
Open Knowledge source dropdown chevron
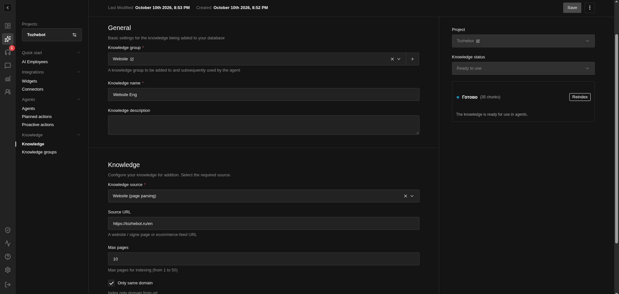click(412, 196)
